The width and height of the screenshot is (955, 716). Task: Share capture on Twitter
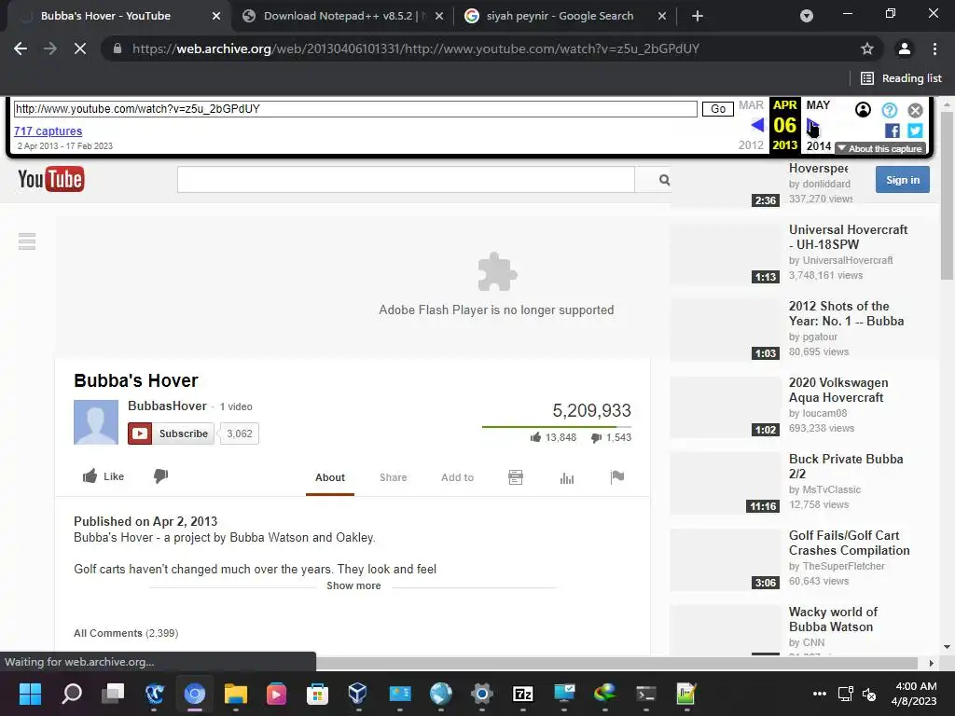coord(915,131)
